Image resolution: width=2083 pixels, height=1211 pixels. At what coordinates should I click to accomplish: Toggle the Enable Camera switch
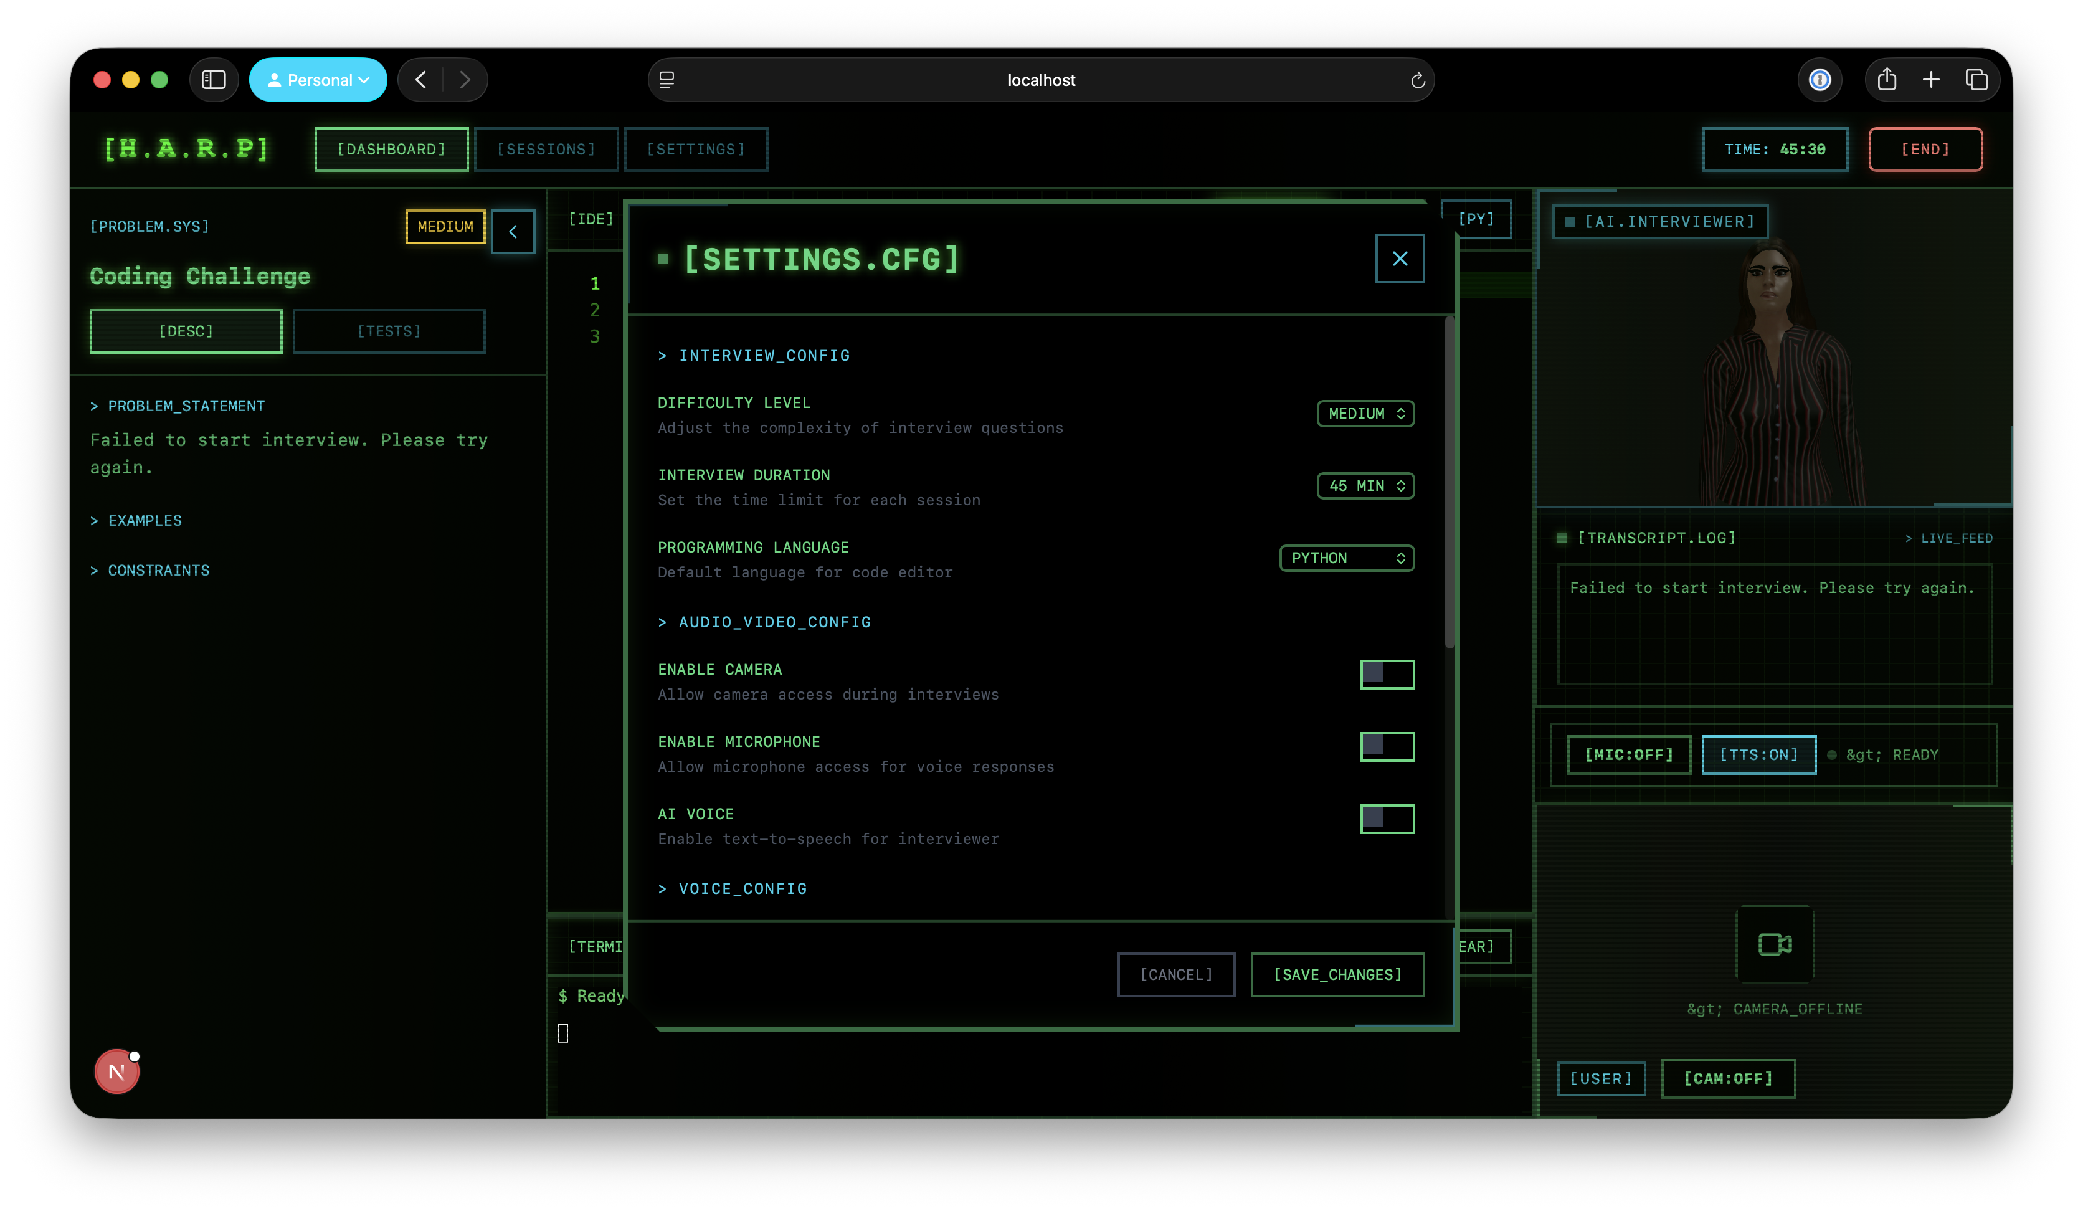point(1386,675)
